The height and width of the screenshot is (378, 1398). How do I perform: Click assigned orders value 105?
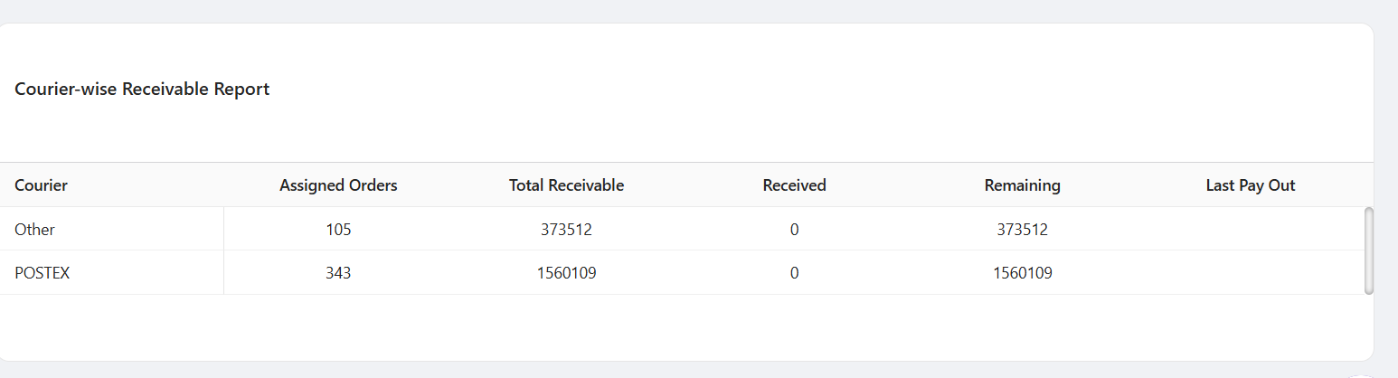click(x=338, y=230)
